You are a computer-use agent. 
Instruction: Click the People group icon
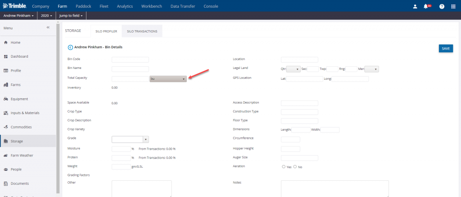tap(5, 170)
